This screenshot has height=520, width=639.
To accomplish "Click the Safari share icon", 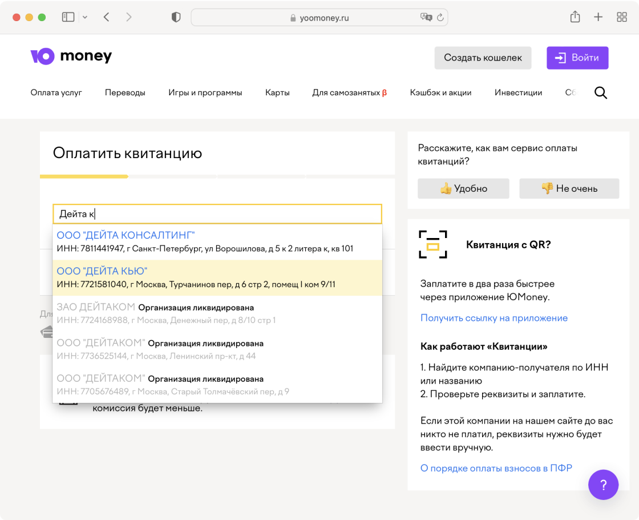I will point(575,17).
